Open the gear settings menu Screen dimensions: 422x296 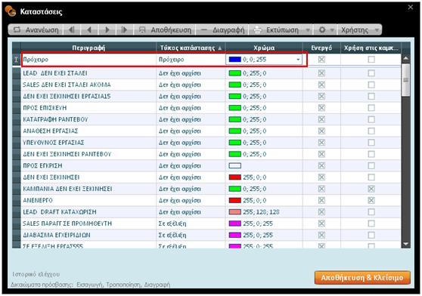322,29
